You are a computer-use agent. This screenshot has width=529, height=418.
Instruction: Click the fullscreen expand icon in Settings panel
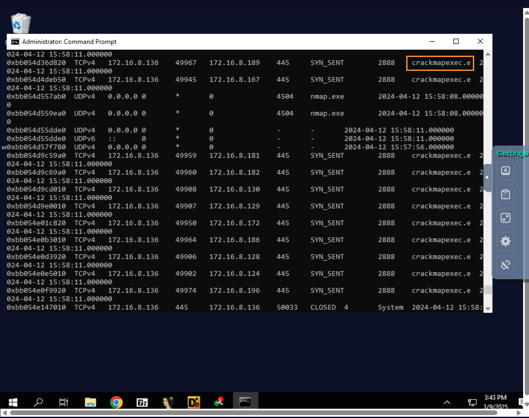505,218
